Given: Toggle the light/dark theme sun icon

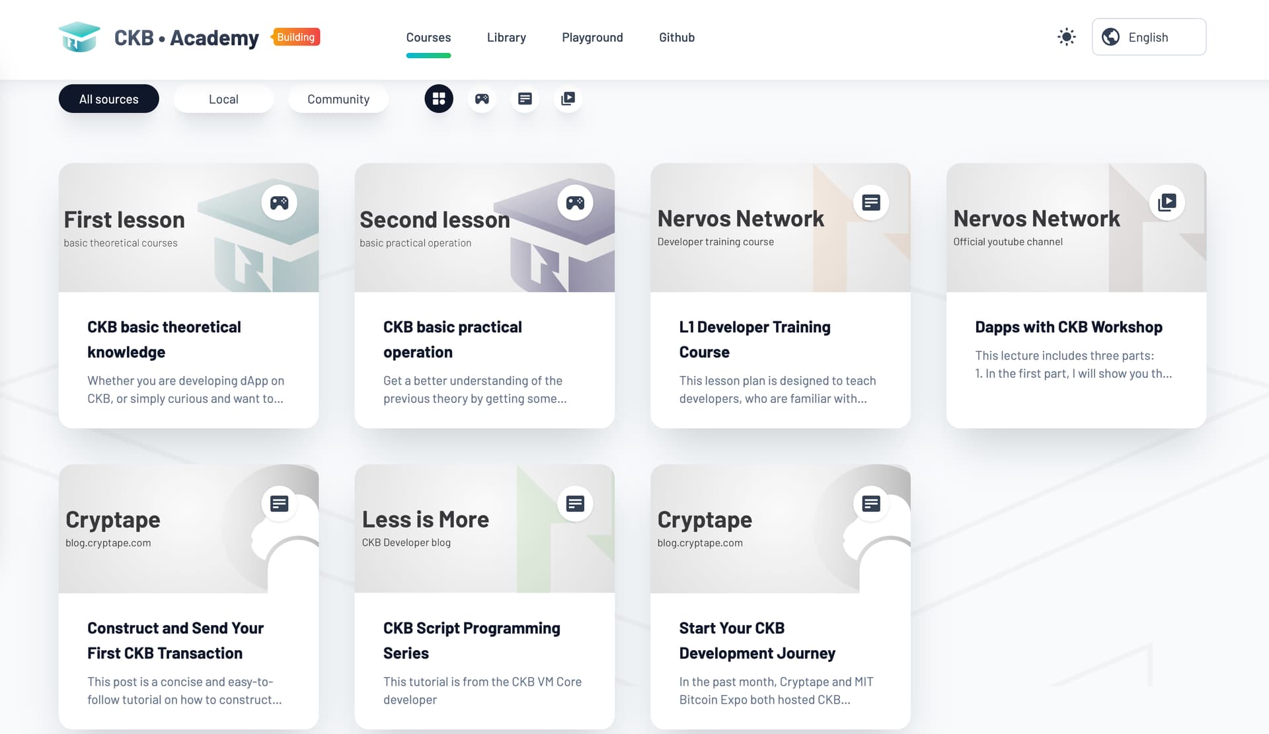Looking at the screenshot, I should coord(1066,37).
